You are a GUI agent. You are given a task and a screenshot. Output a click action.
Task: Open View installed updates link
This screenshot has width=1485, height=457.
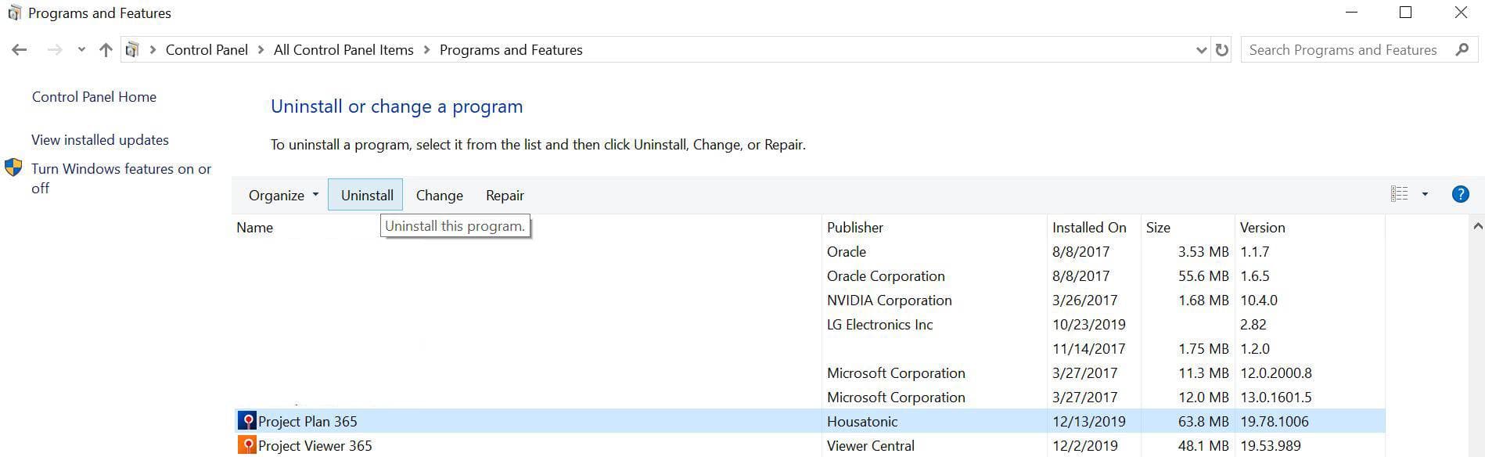100,140
